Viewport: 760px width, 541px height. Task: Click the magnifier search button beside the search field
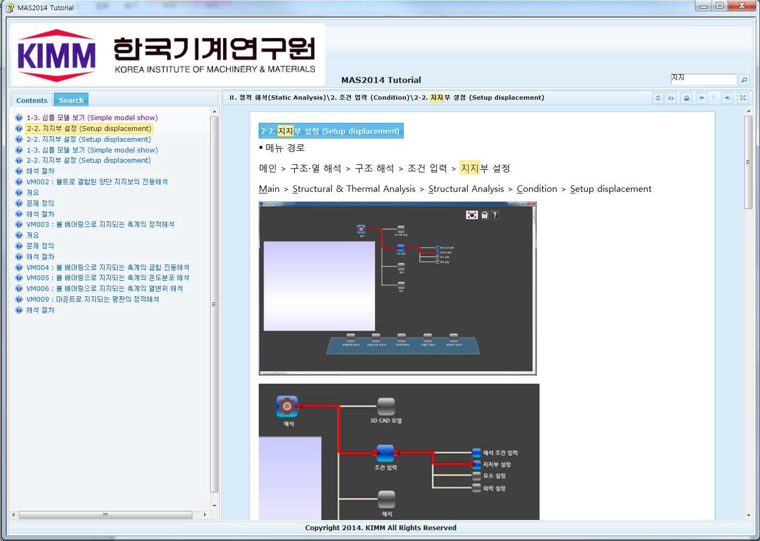pyautogui.click(x=744, y=80)
